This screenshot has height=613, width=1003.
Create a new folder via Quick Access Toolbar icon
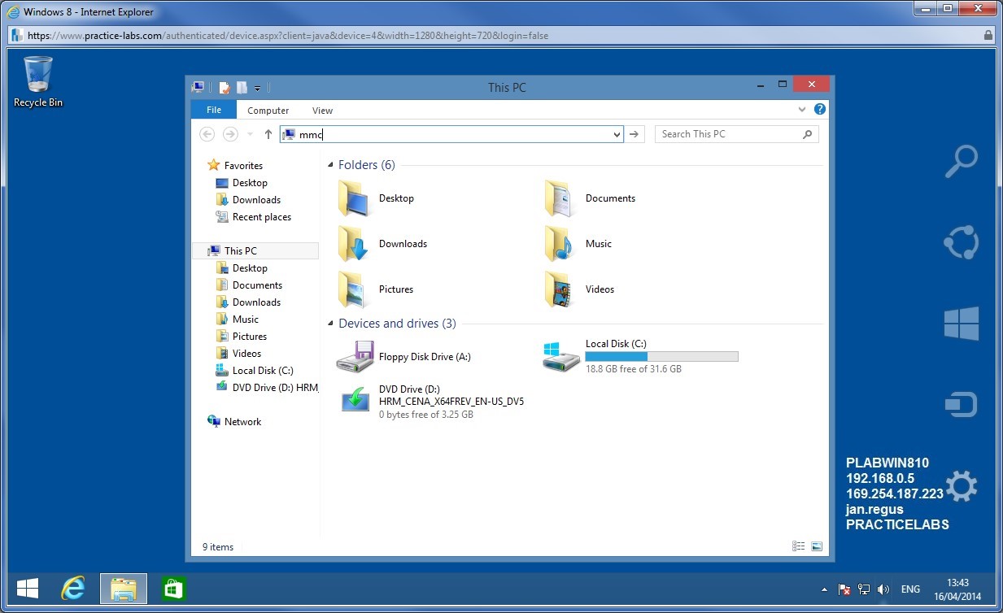pos(242,87)
